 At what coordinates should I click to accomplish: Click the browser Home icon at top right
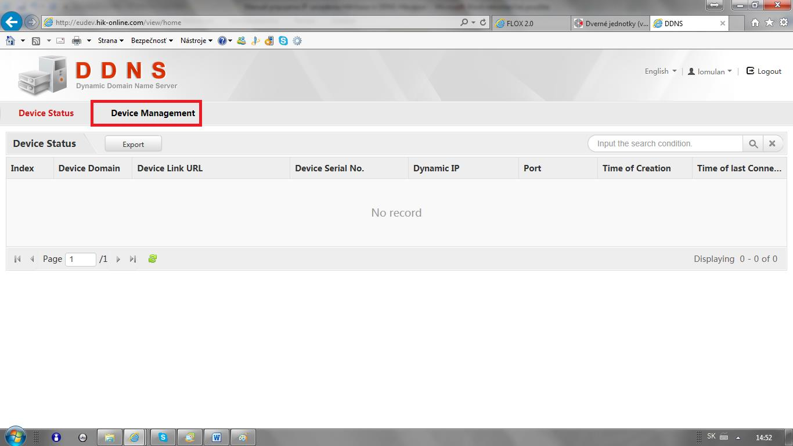coord(755,23)
